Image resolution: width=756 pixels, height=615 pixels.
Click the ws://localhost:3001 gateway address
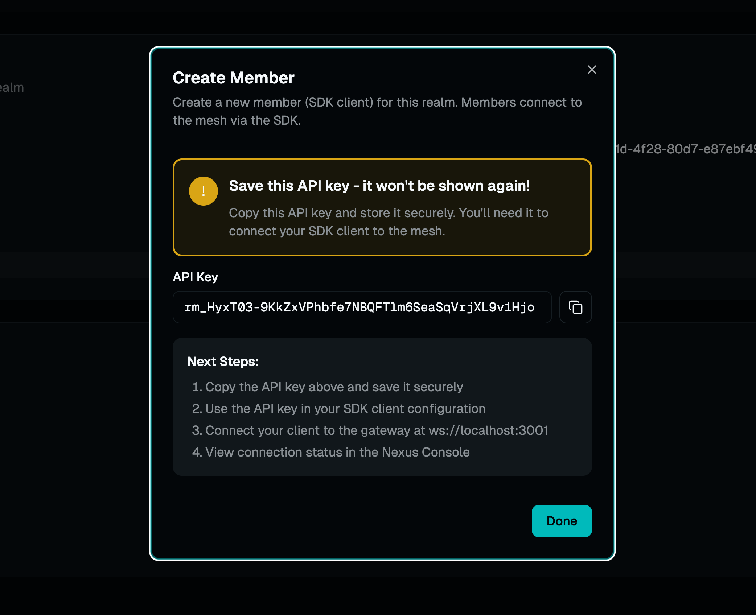pyautogui.click(x=488, y=430)
